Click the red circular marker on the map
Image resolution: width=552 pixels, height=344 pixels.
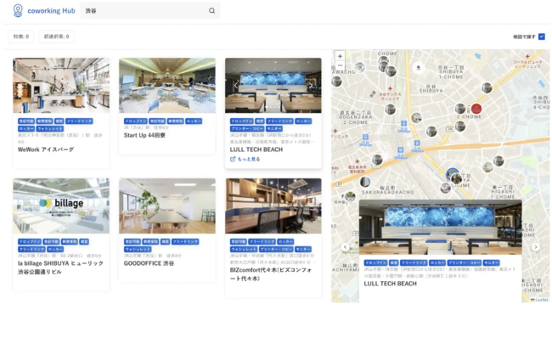(476, 109)
